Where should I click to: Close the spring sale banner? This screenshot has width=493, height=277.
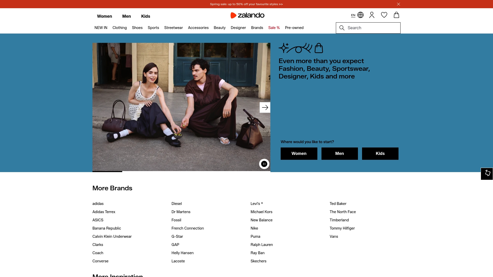[399, 4]
